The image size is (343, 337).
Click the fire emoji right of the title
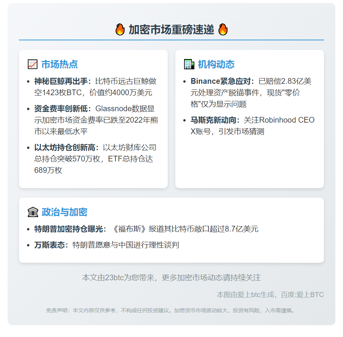tap(223, 29)
